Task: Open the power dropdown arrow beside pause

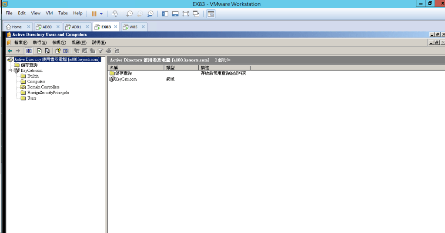Action: [101, 14]
